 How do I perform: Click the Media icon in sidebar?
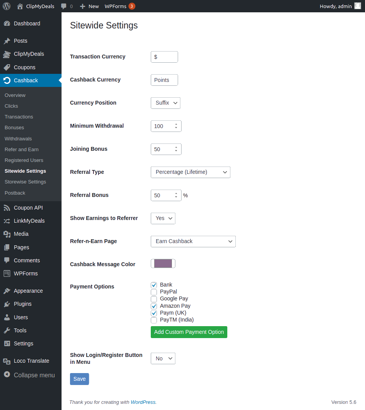pyautogui.click(x=7, y=234)
